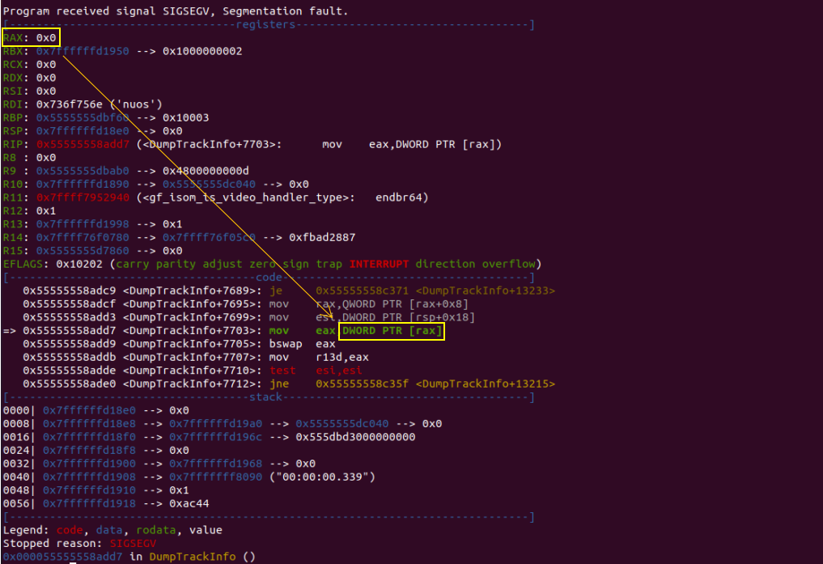This screenshot has height=564, width=823.
Task: Click the RSP address 0x7ffffffd18e0 in registers
Action: pyautogui.click(x=83, y=130)
